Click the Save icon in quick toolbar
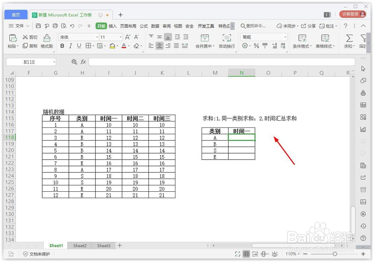 tap(38, 26)
